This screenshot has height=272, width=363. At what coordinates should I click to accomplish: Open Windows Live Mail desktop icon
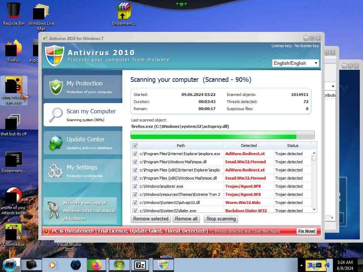[x=41, y=17]
